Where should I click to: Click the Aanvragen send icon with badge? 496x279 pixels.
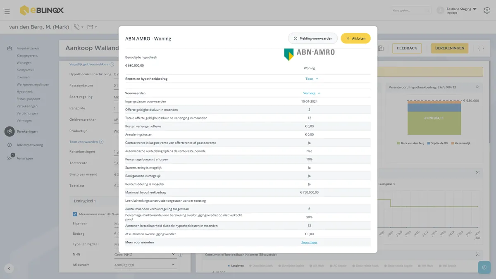[x=10, y=158]
